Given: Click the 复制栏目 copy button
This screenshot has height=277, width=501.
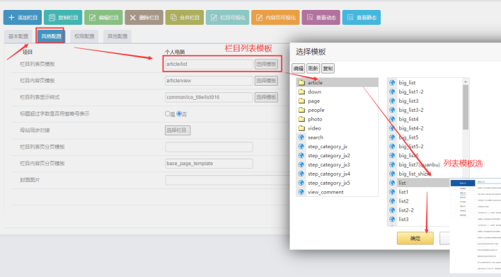Looking at the screenshot, I should (63, 17).
